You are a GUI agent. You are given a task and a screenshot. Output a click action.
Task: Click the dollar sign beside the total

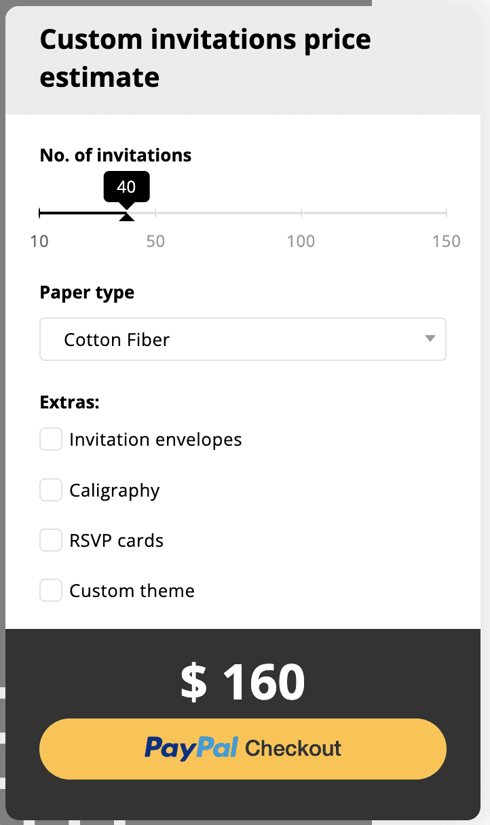[x=193, y=682]
